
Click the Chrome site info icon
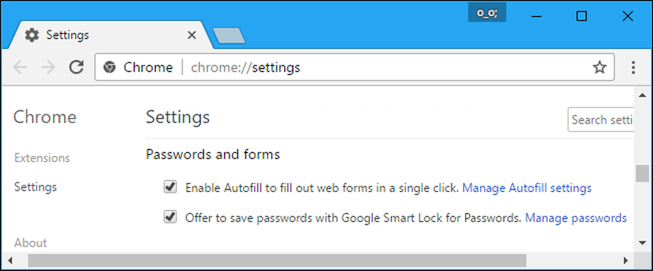click(x=110, y=67)
